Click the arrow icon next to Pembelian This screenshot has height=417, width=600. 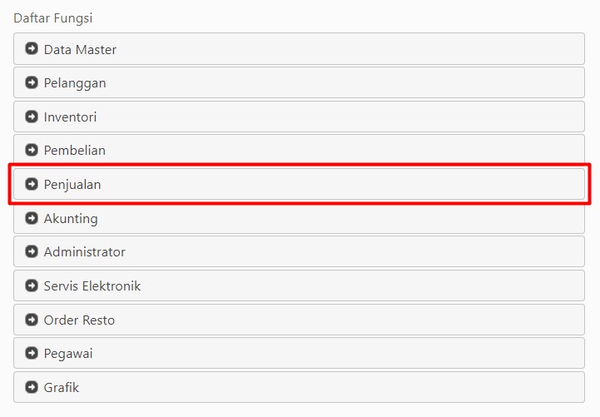tap(32, 150)
